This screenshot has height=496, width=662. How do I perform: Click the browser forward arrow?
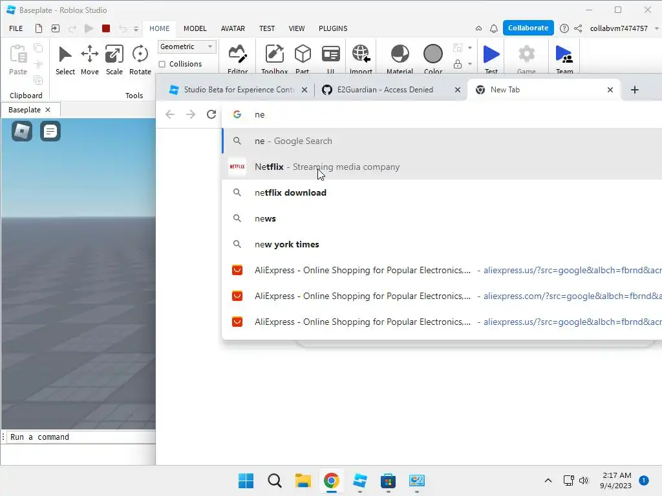[x=191, y=114]
